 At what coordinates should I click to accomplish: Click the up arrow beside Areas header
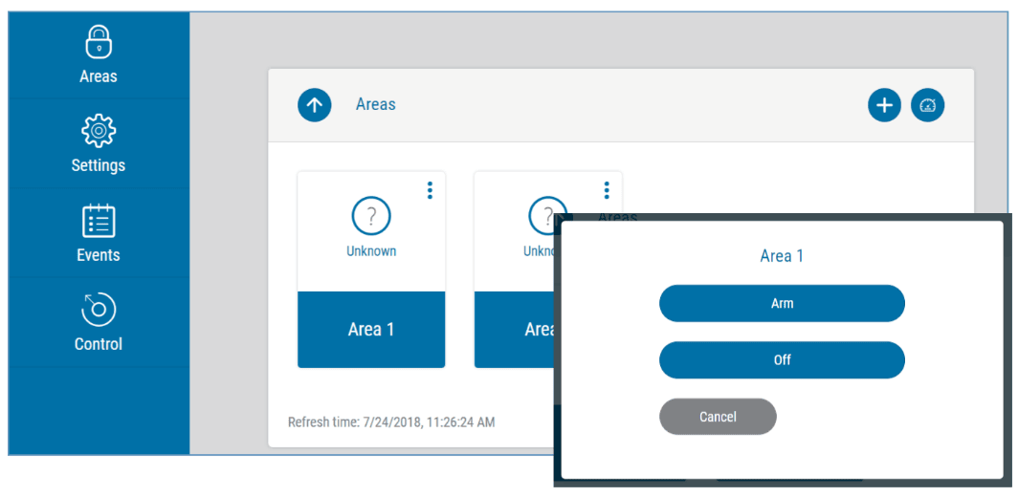point(314,105)
